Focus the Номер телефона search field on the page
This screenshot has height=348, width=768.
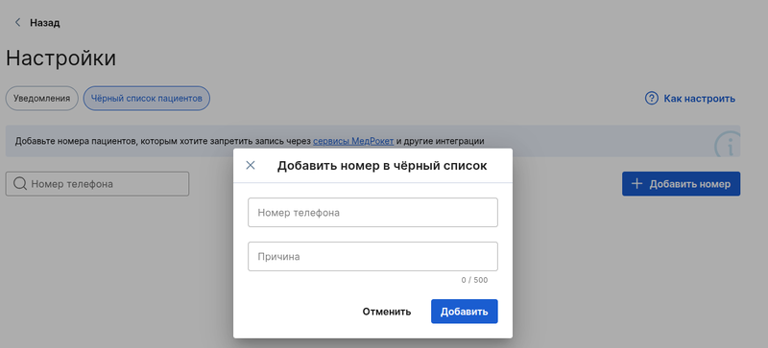tap(97, 184)
